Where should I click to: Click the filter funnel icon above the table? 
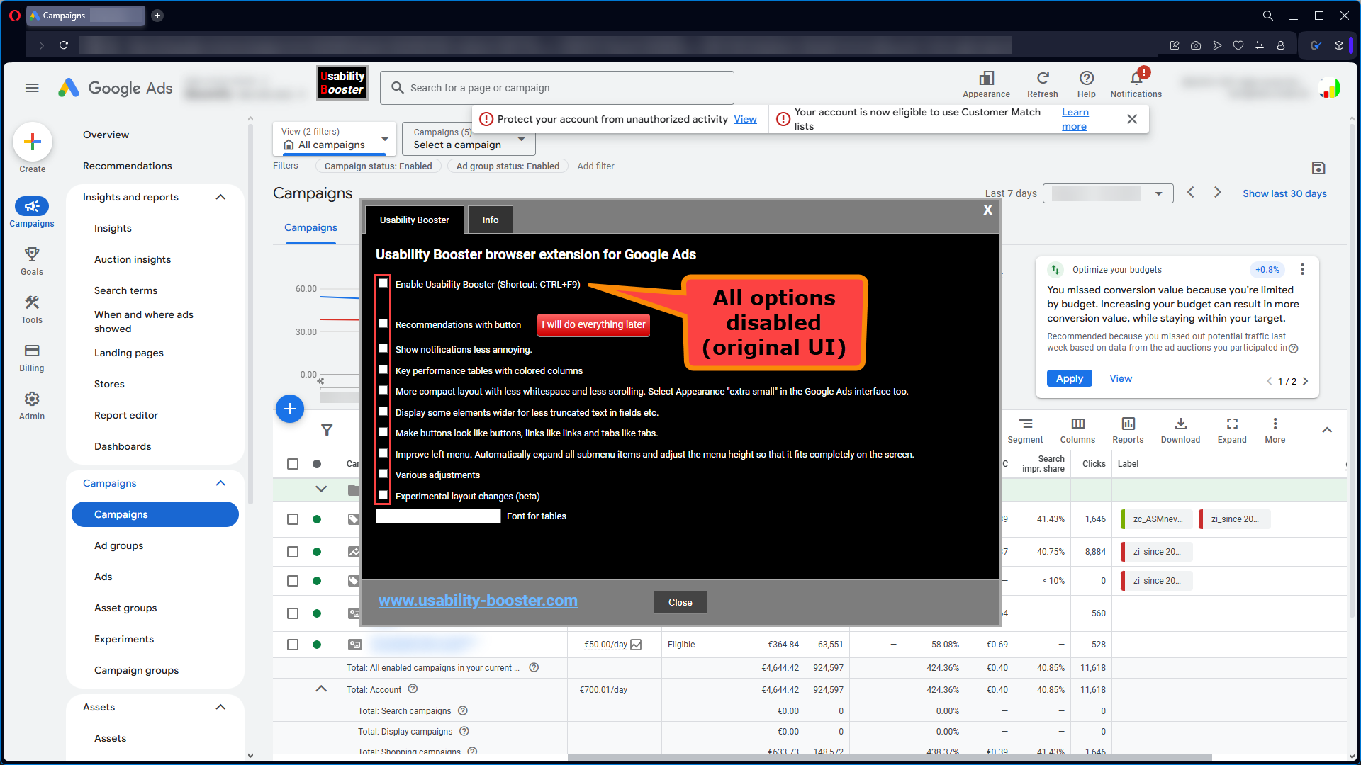pos(327,430)
